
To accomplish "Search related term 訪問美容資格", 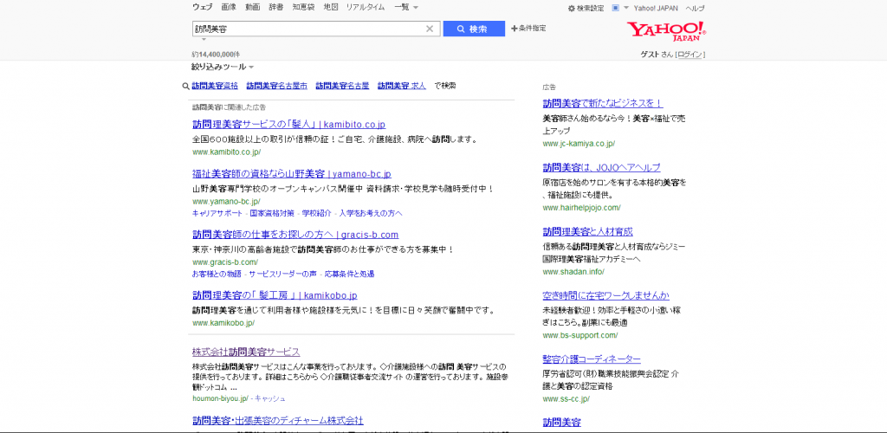I will pyautogui.click(x=215, y=86).
